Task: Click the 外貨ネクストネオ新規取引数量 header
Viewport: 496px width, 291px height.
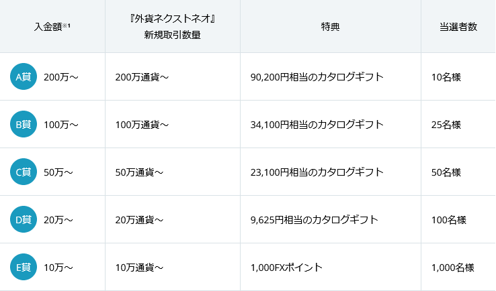Action: click(173, 27)
